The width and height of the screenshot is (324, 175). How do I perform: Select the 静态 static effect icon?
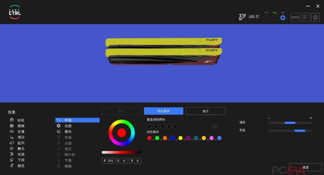tap(12, 148)
